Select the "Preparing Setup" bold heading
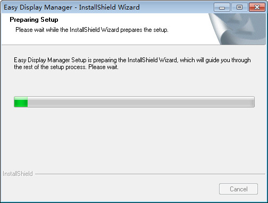Viewport: 268px width, 203px height. click(34, 20)
